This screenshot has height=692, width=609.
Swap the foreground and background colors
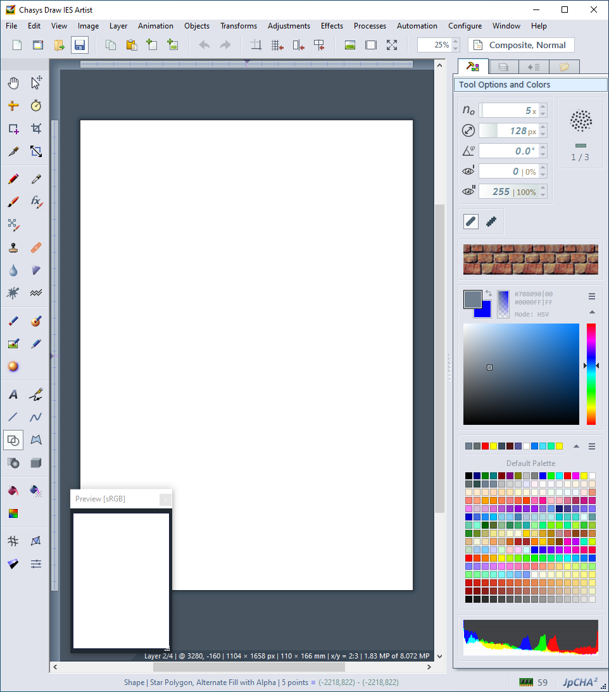pyautogui.click(x=489, y=293)
